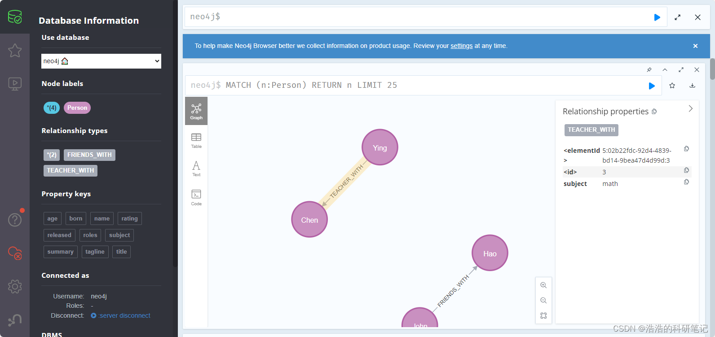This screenshot has height=337, width=715.
Task: Open the Help question-mark sidebar icon
Action: point(15,220)
